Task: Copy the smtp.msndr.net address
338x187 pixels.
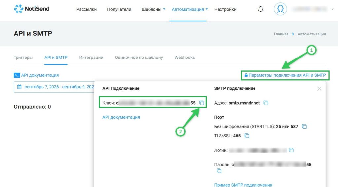Action: pyautogui.click(x=266, y=103)
